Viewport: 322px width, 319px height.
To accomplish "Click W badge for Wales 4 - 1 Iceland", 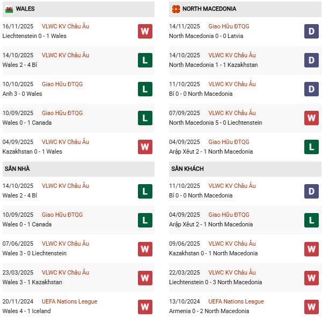I will pos(145,306).
